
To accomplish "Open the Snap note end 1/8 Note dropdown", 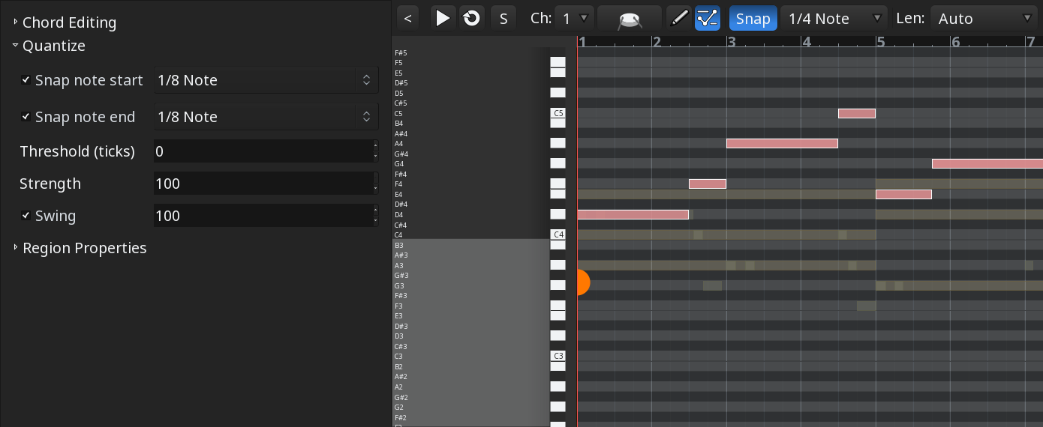I will click(266, 117).
